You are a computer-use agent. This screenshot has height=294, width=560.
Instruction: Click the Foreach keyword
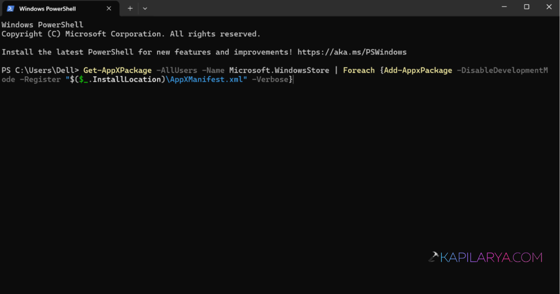(x=359, y=70)
